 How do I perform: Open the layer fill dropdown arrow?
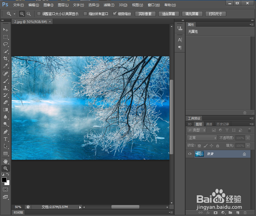click(248, 145)
